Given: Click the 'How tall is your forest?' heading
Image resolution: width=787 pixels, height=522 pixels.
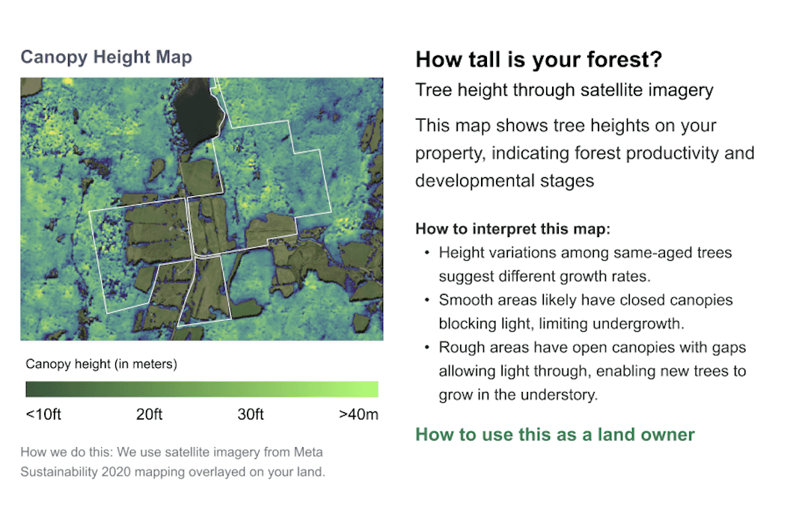Looking at the screenshot, I should click(539, 59).
